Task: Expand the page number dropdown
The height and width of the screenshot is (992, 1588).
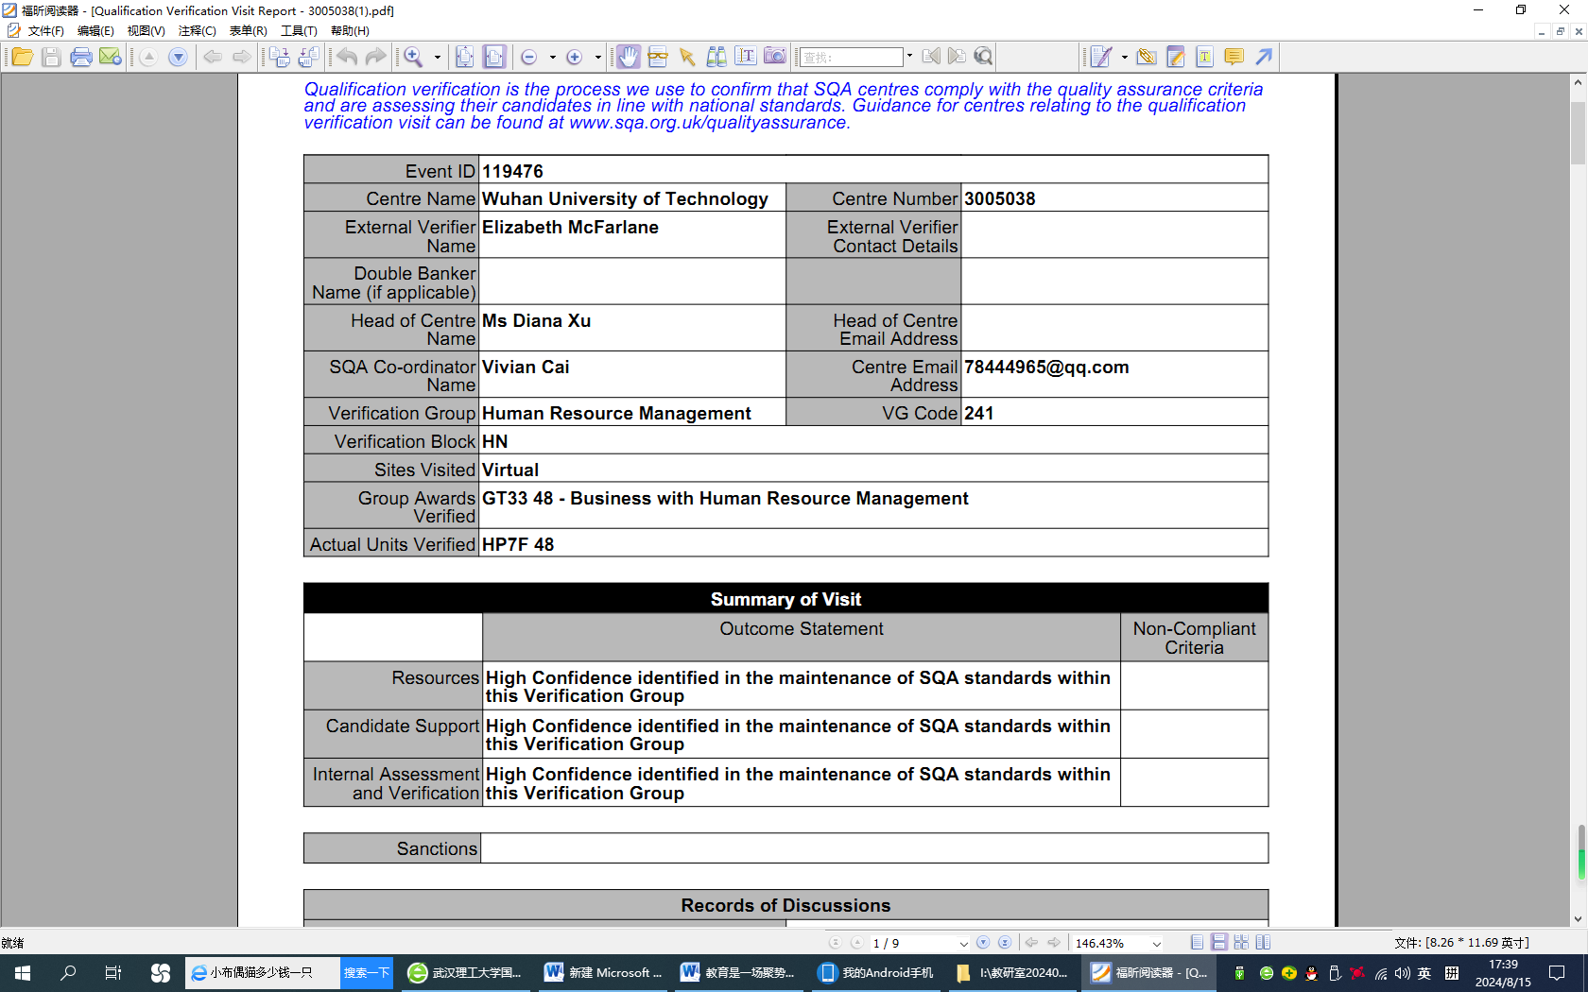Action: (963, 944)
